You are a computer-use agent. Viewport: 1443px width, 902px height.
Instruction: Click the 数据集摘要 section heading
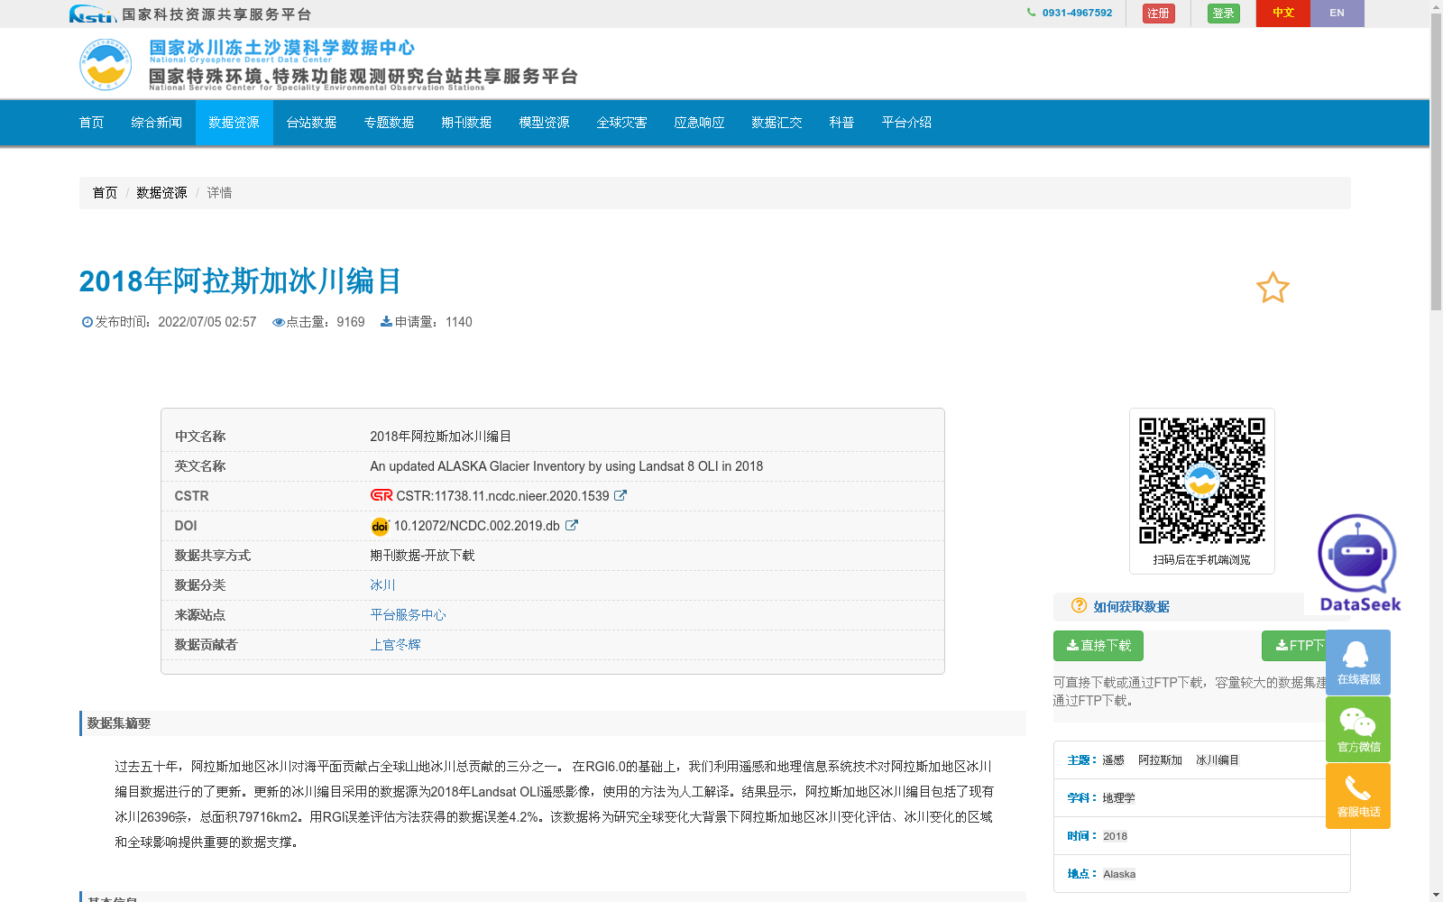click(119, 723)
